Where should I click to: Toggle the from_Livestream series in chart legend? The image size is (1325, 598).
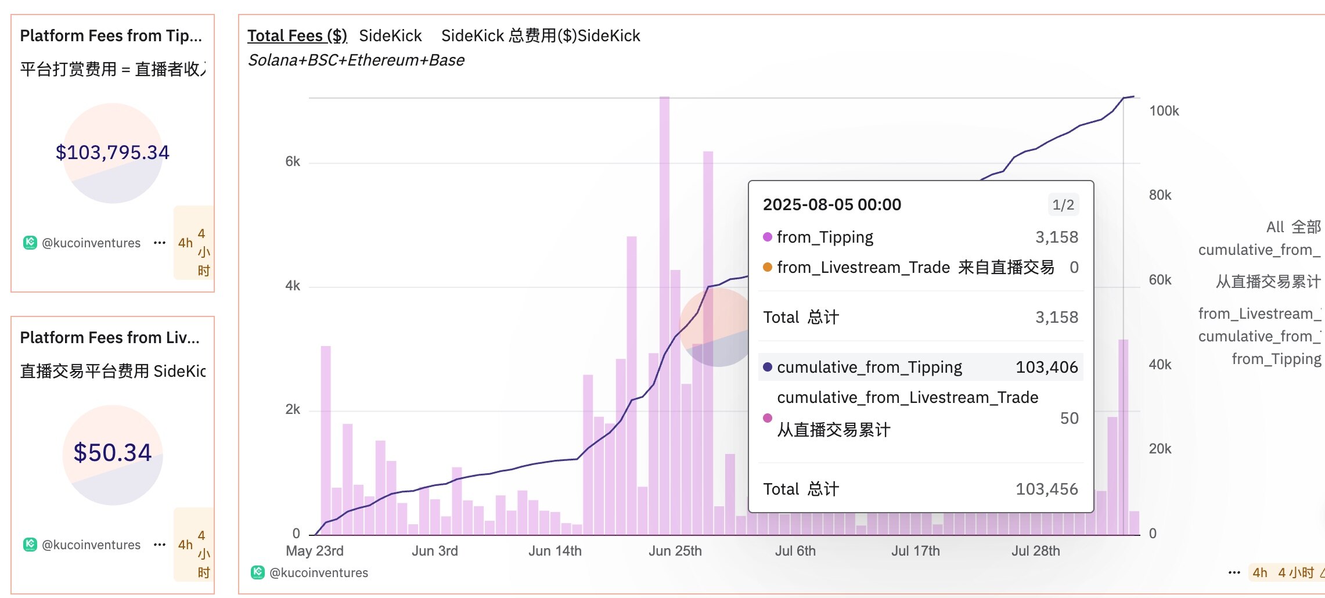(1258, 314)
